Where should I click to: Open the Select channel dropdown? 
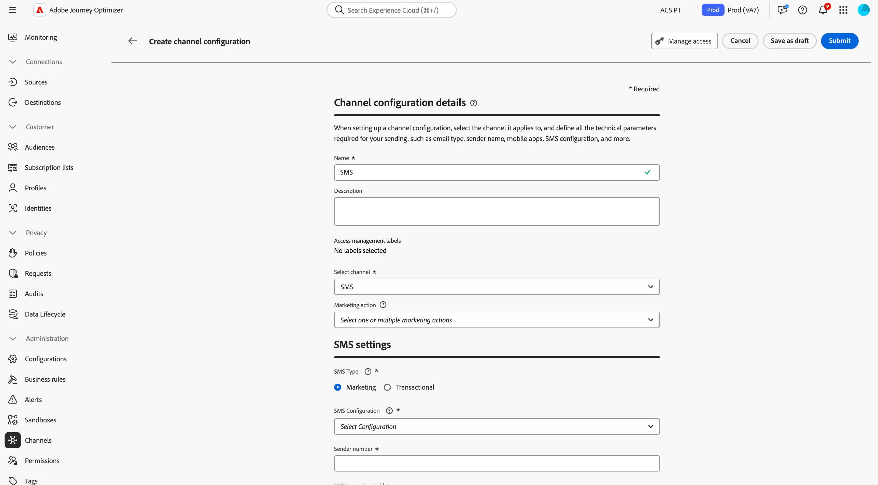[496, 287]
